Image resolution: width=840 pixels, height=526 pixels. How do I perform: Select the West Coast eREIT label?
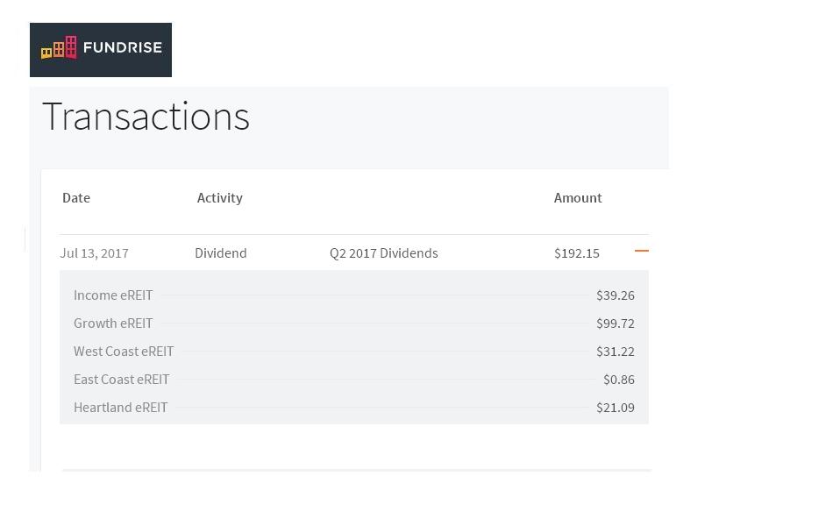(x=124, y=352)
